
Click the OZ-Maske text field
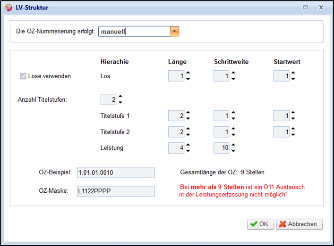pyautogui.click(x=116, y=191)
